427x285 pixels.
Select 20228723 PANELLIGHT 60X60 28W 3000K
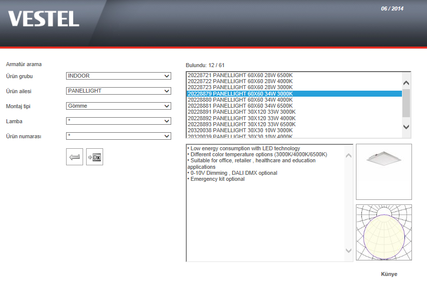coord(294,87)
